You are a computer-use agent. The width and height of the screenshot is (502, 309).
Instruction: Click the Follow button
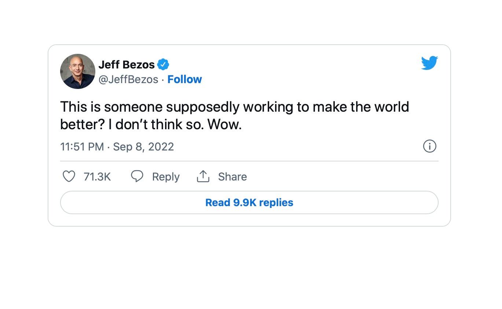(x=184, y=79)
